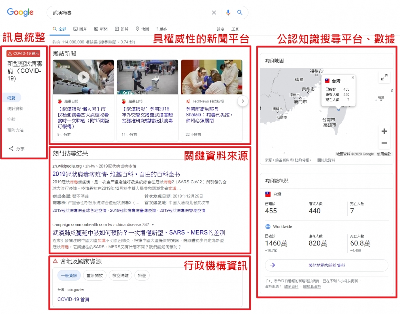Viewport: 400px width, 314px height.
Task: Open the 影片 tab
Action: click(121, 29)
